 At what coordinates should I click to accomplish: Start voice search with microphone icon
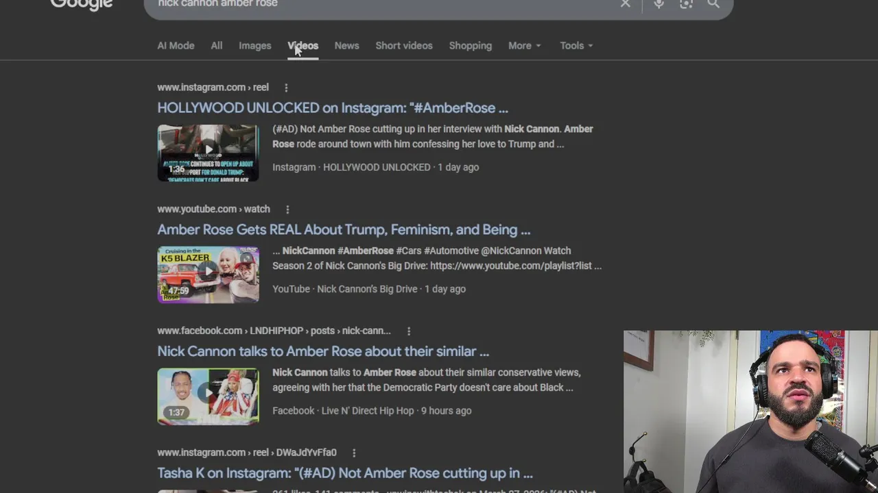click(658, 3)
